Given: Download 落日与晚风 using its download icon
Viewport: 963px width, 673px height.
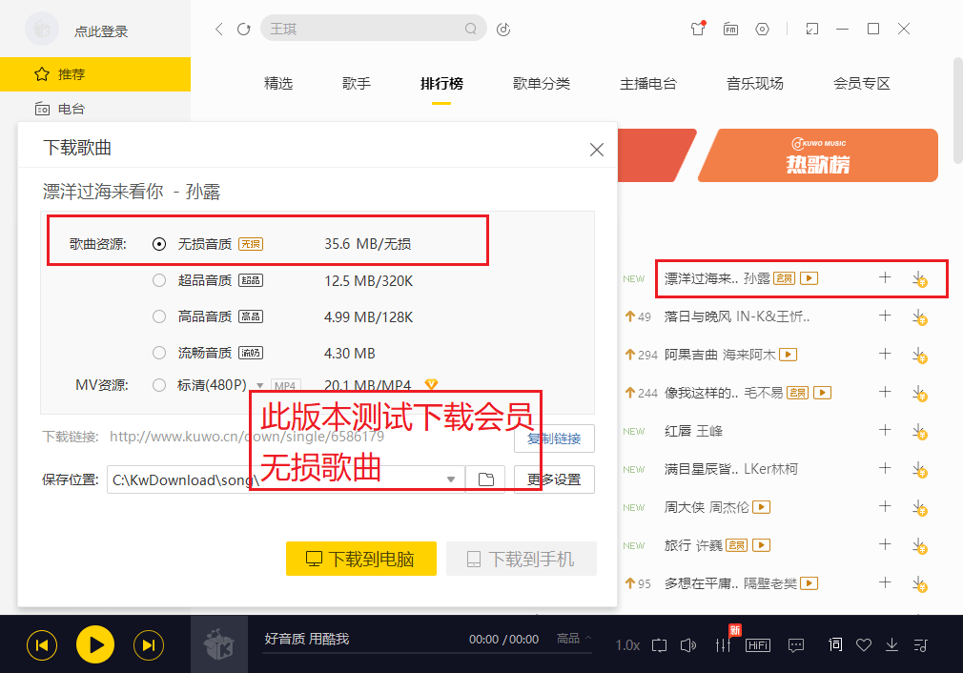Looking at the screenshot, I should [919, 317].
